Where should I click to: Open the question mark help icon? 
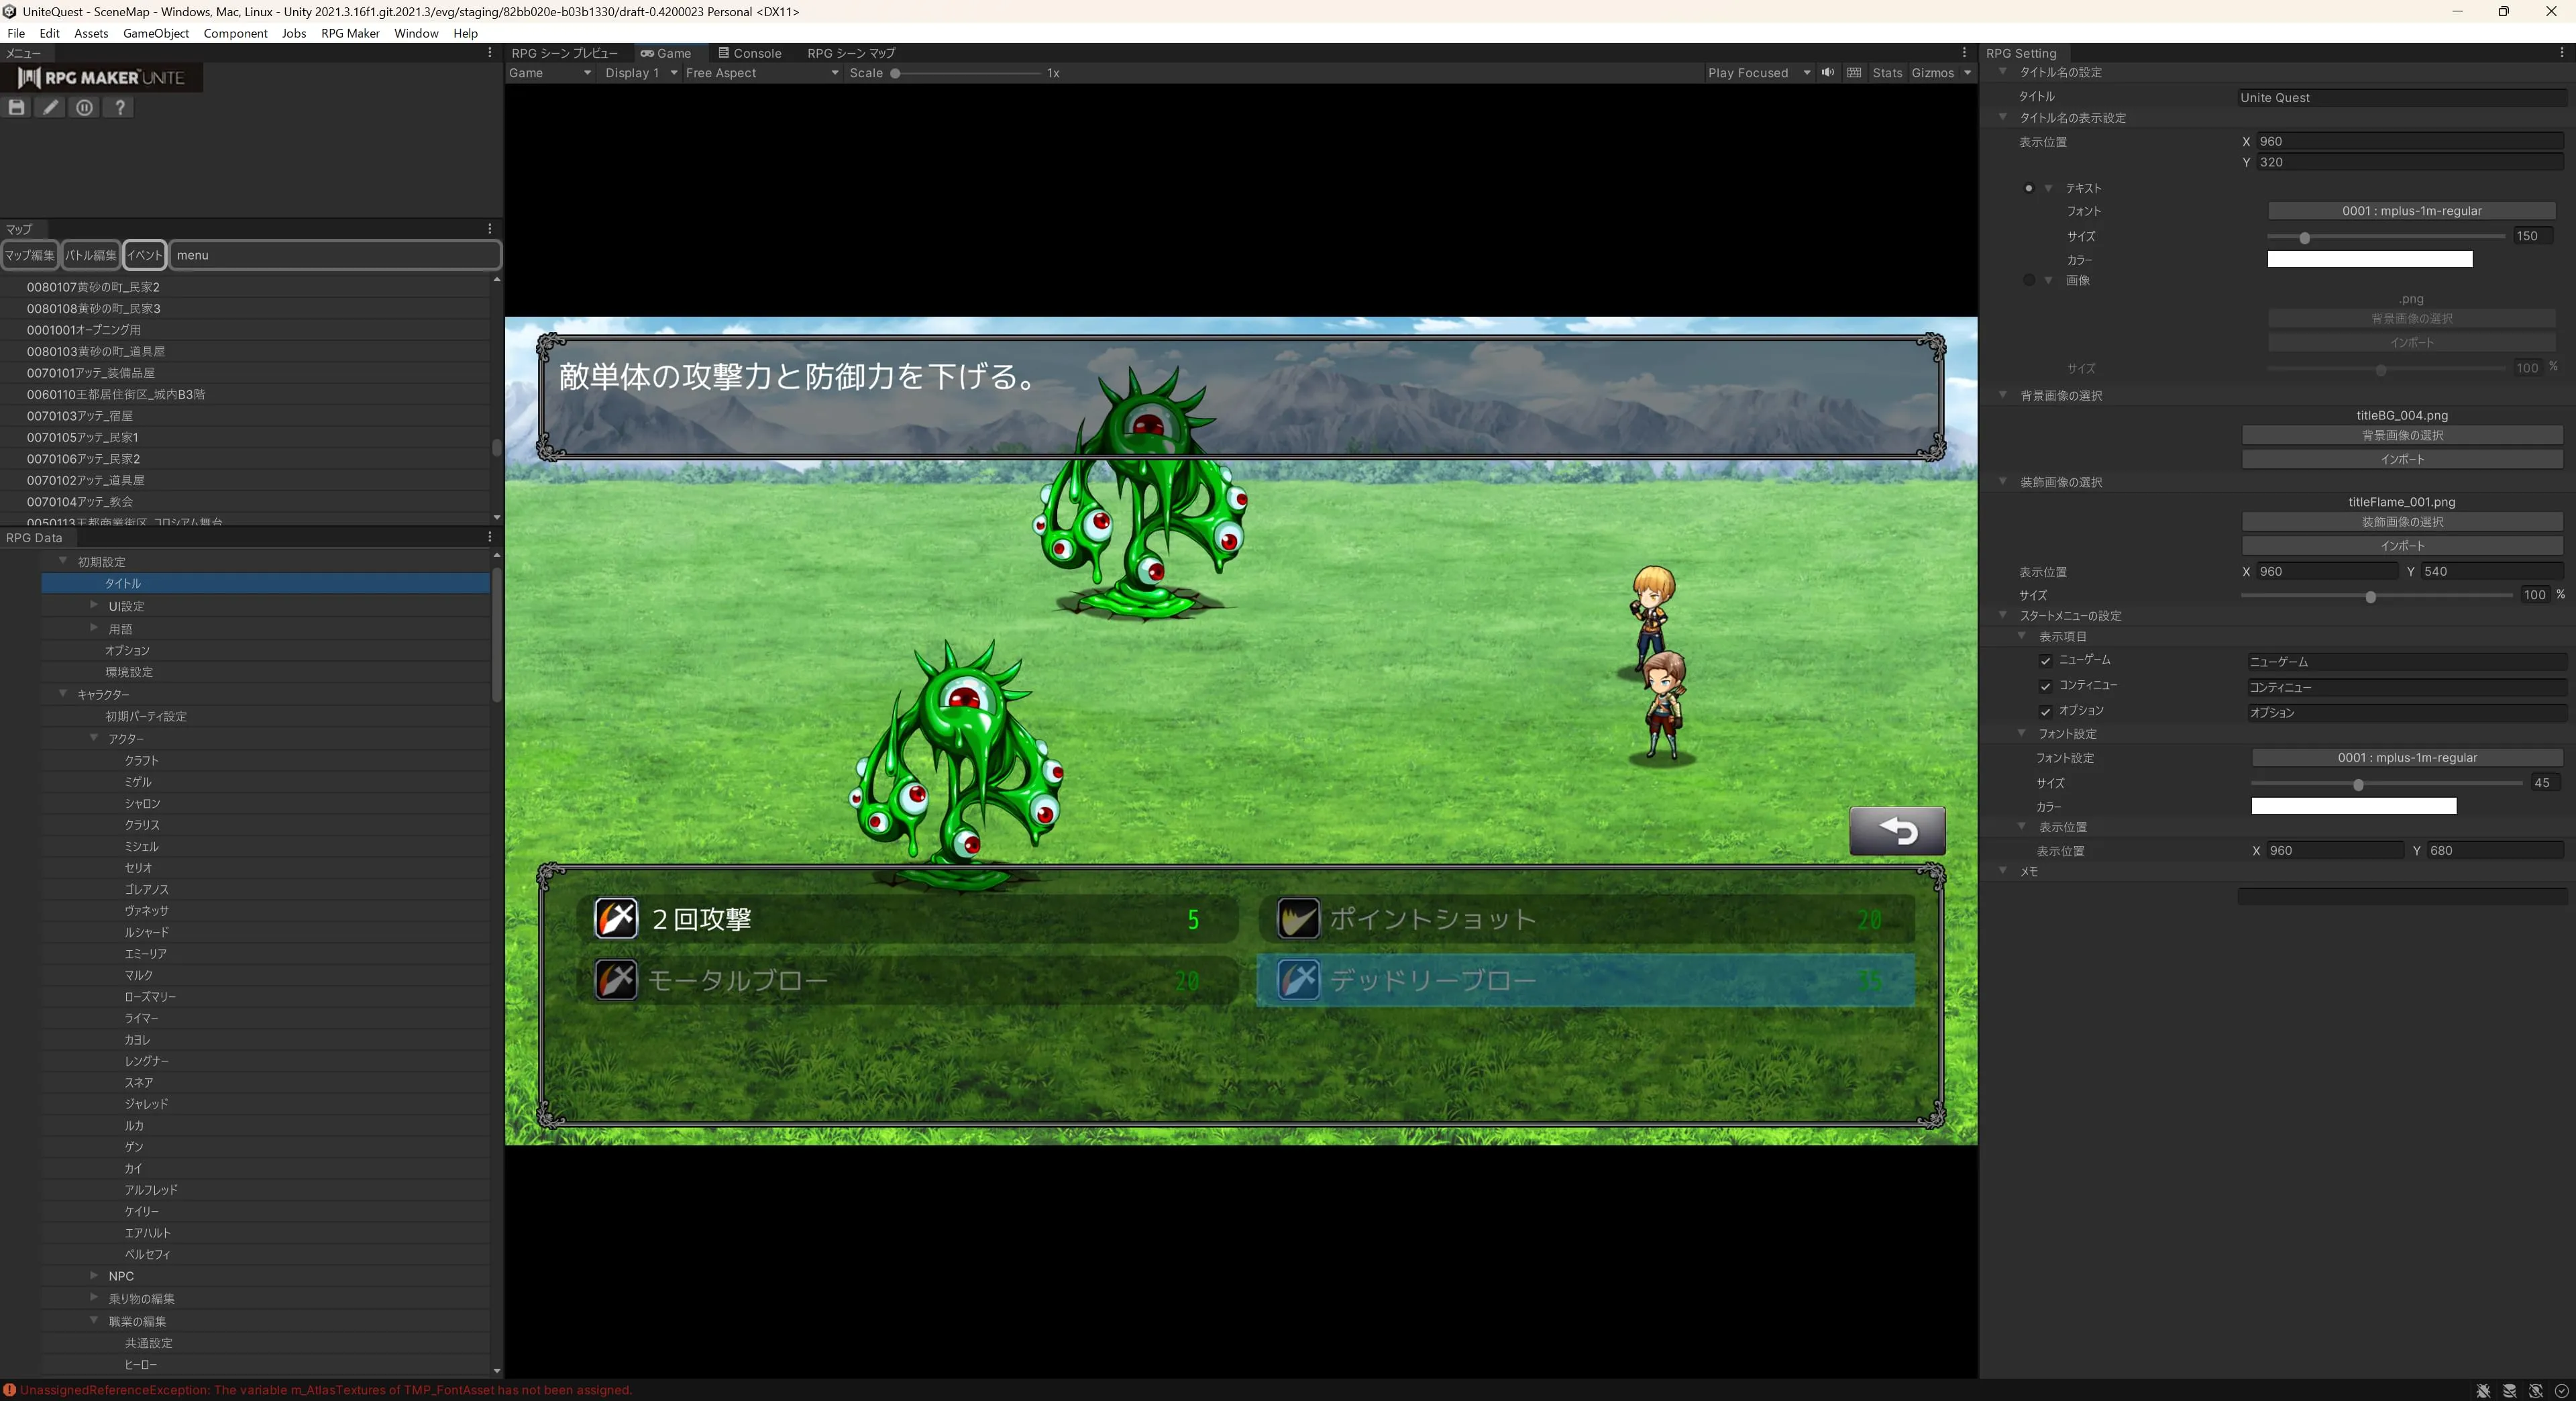(x=120, y=108)
